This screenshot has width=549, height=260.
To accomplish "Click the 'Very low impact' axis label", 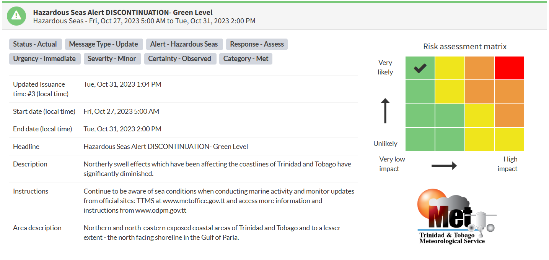I will tap(392, 164).
